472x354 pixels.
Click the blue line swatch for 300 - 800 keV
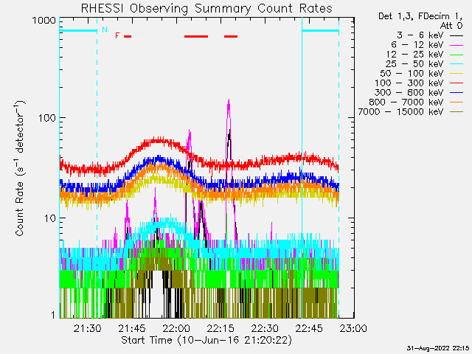(x=457, y=93)
